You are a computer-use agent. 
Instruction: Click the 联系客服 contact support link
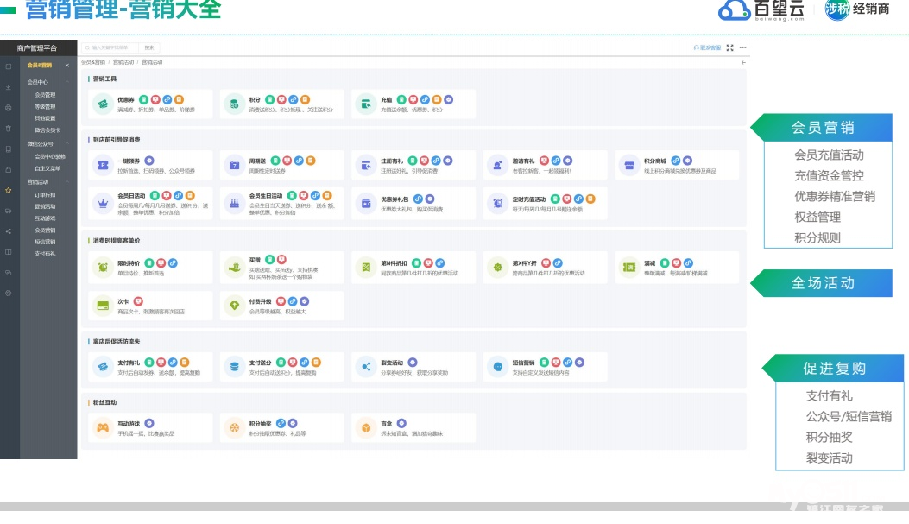(x=707, y=47)
